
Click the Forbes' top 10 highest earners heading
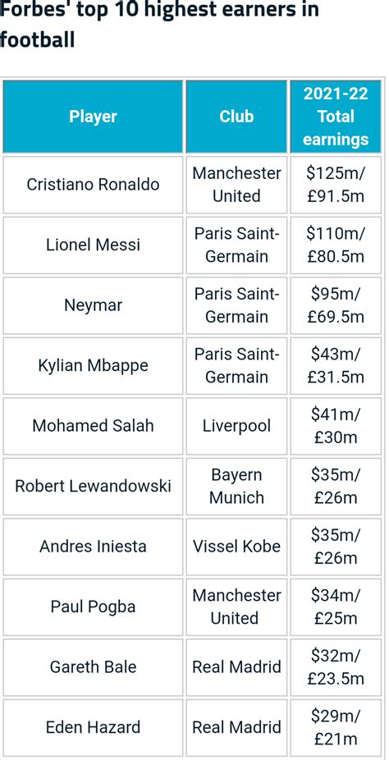tap(159, 23)
